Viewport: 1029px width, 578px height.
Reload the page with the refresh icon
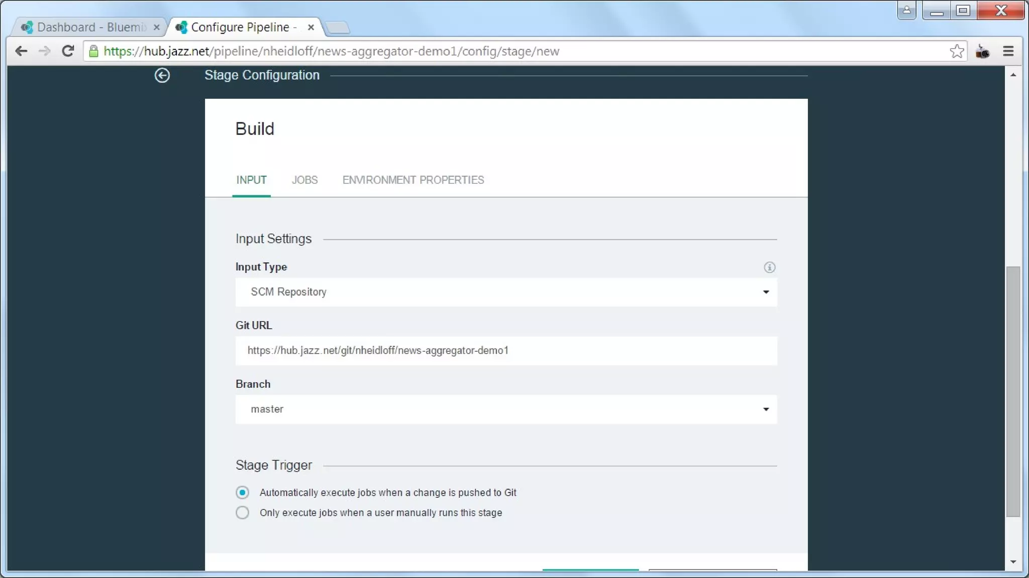(x=68, y=51)
